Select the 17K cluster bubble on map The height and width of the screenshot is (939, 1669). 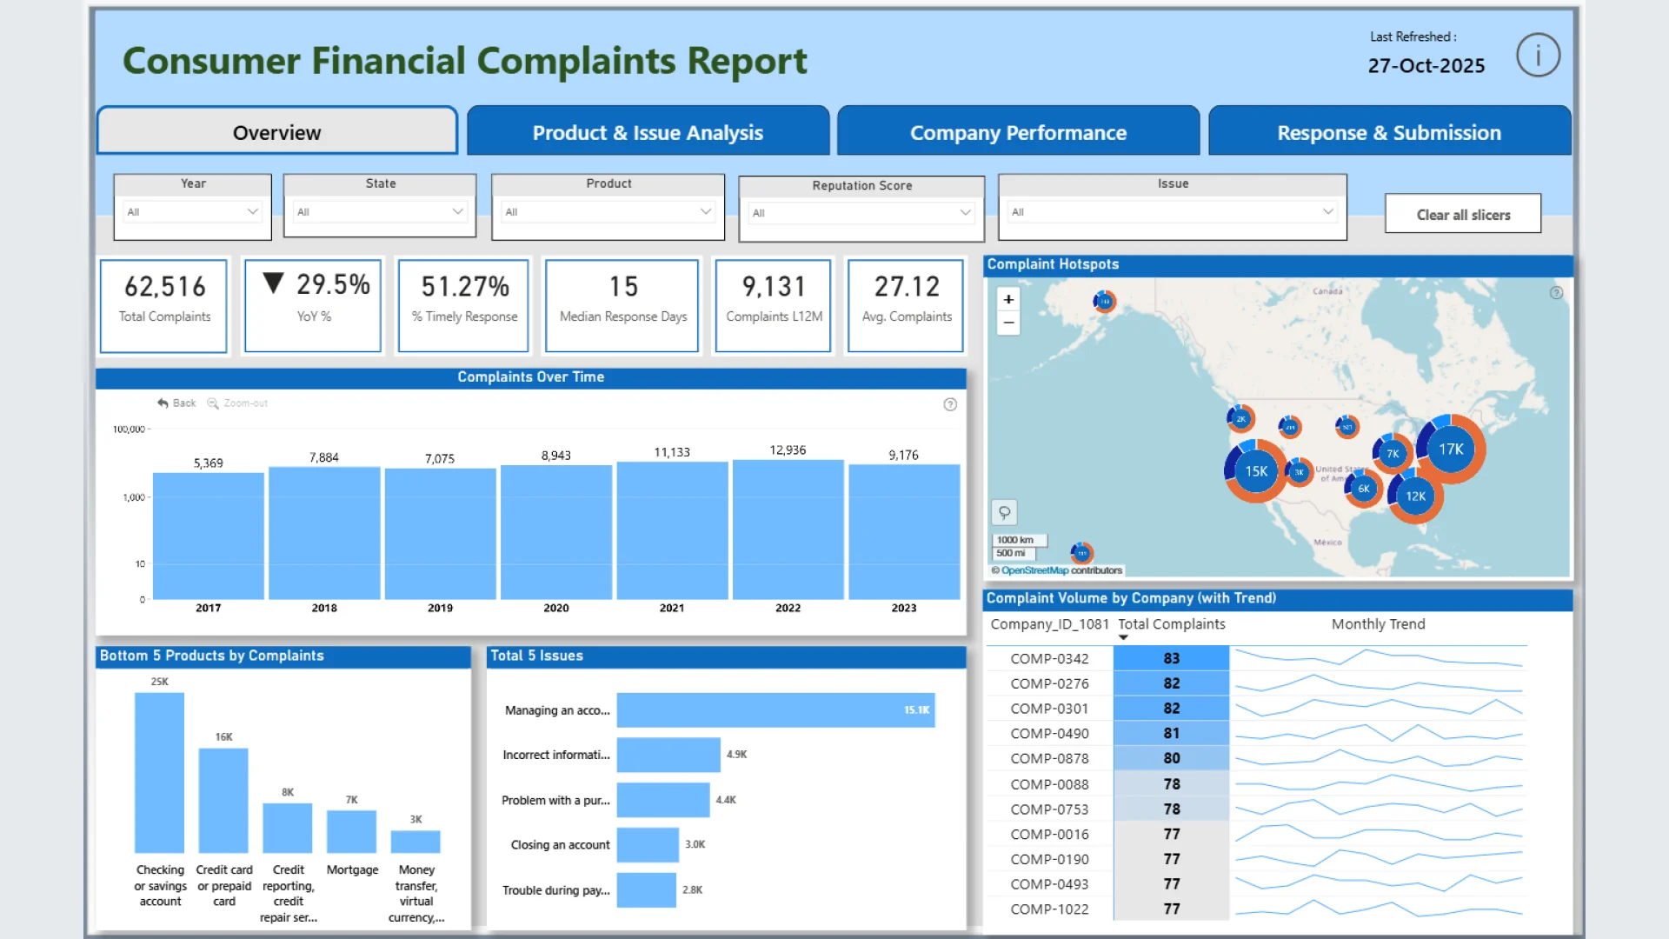tap(1451, 450)
